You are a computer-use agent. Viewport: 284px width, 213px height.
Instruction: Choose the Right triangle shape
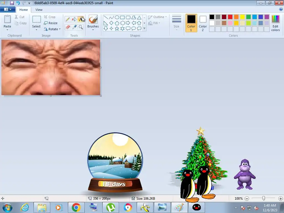click(106, 23)
